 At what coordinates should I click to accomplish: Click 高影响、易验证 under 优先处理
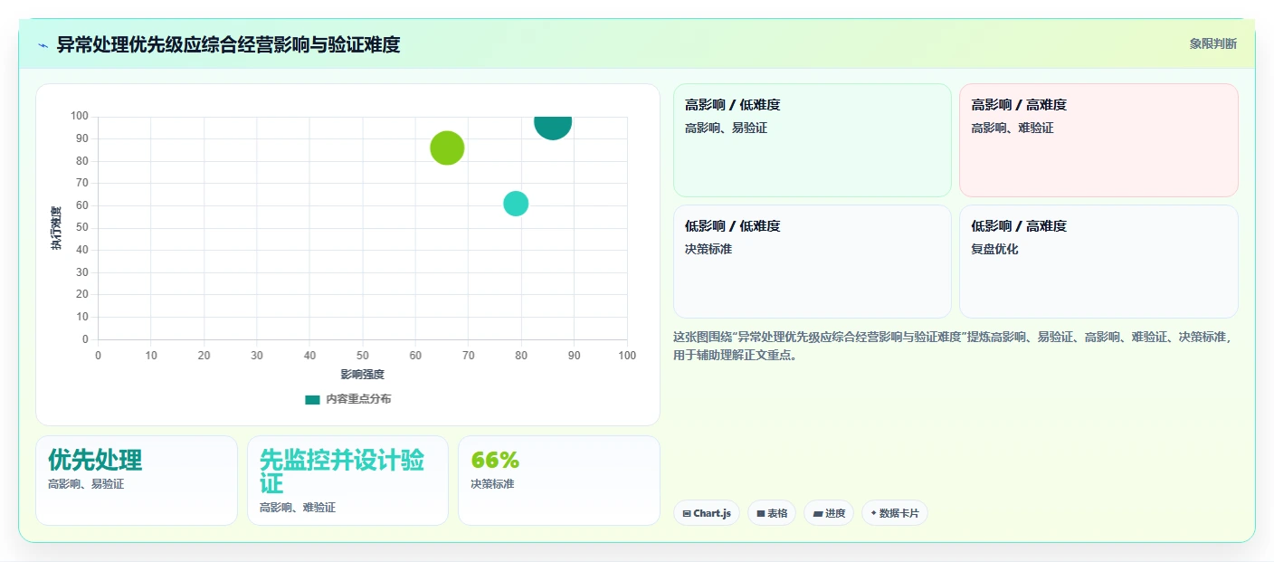tap(86, 484)
